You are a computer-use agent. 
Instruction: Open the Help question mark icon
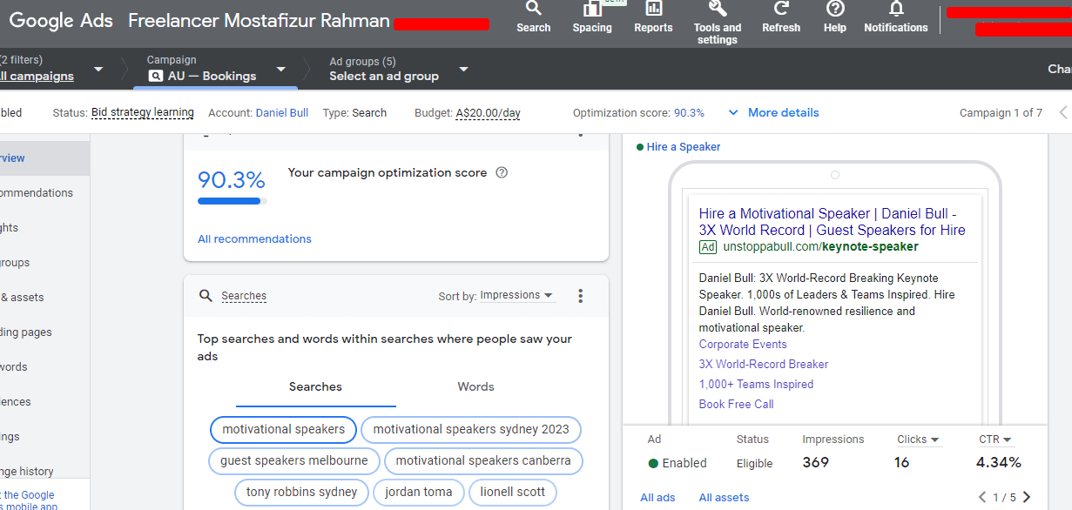(x=834, y=10)
